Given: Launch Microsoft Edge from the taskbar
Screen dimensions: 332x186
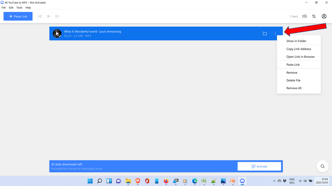Looking at the screenshot, I should tap(195, 181).
